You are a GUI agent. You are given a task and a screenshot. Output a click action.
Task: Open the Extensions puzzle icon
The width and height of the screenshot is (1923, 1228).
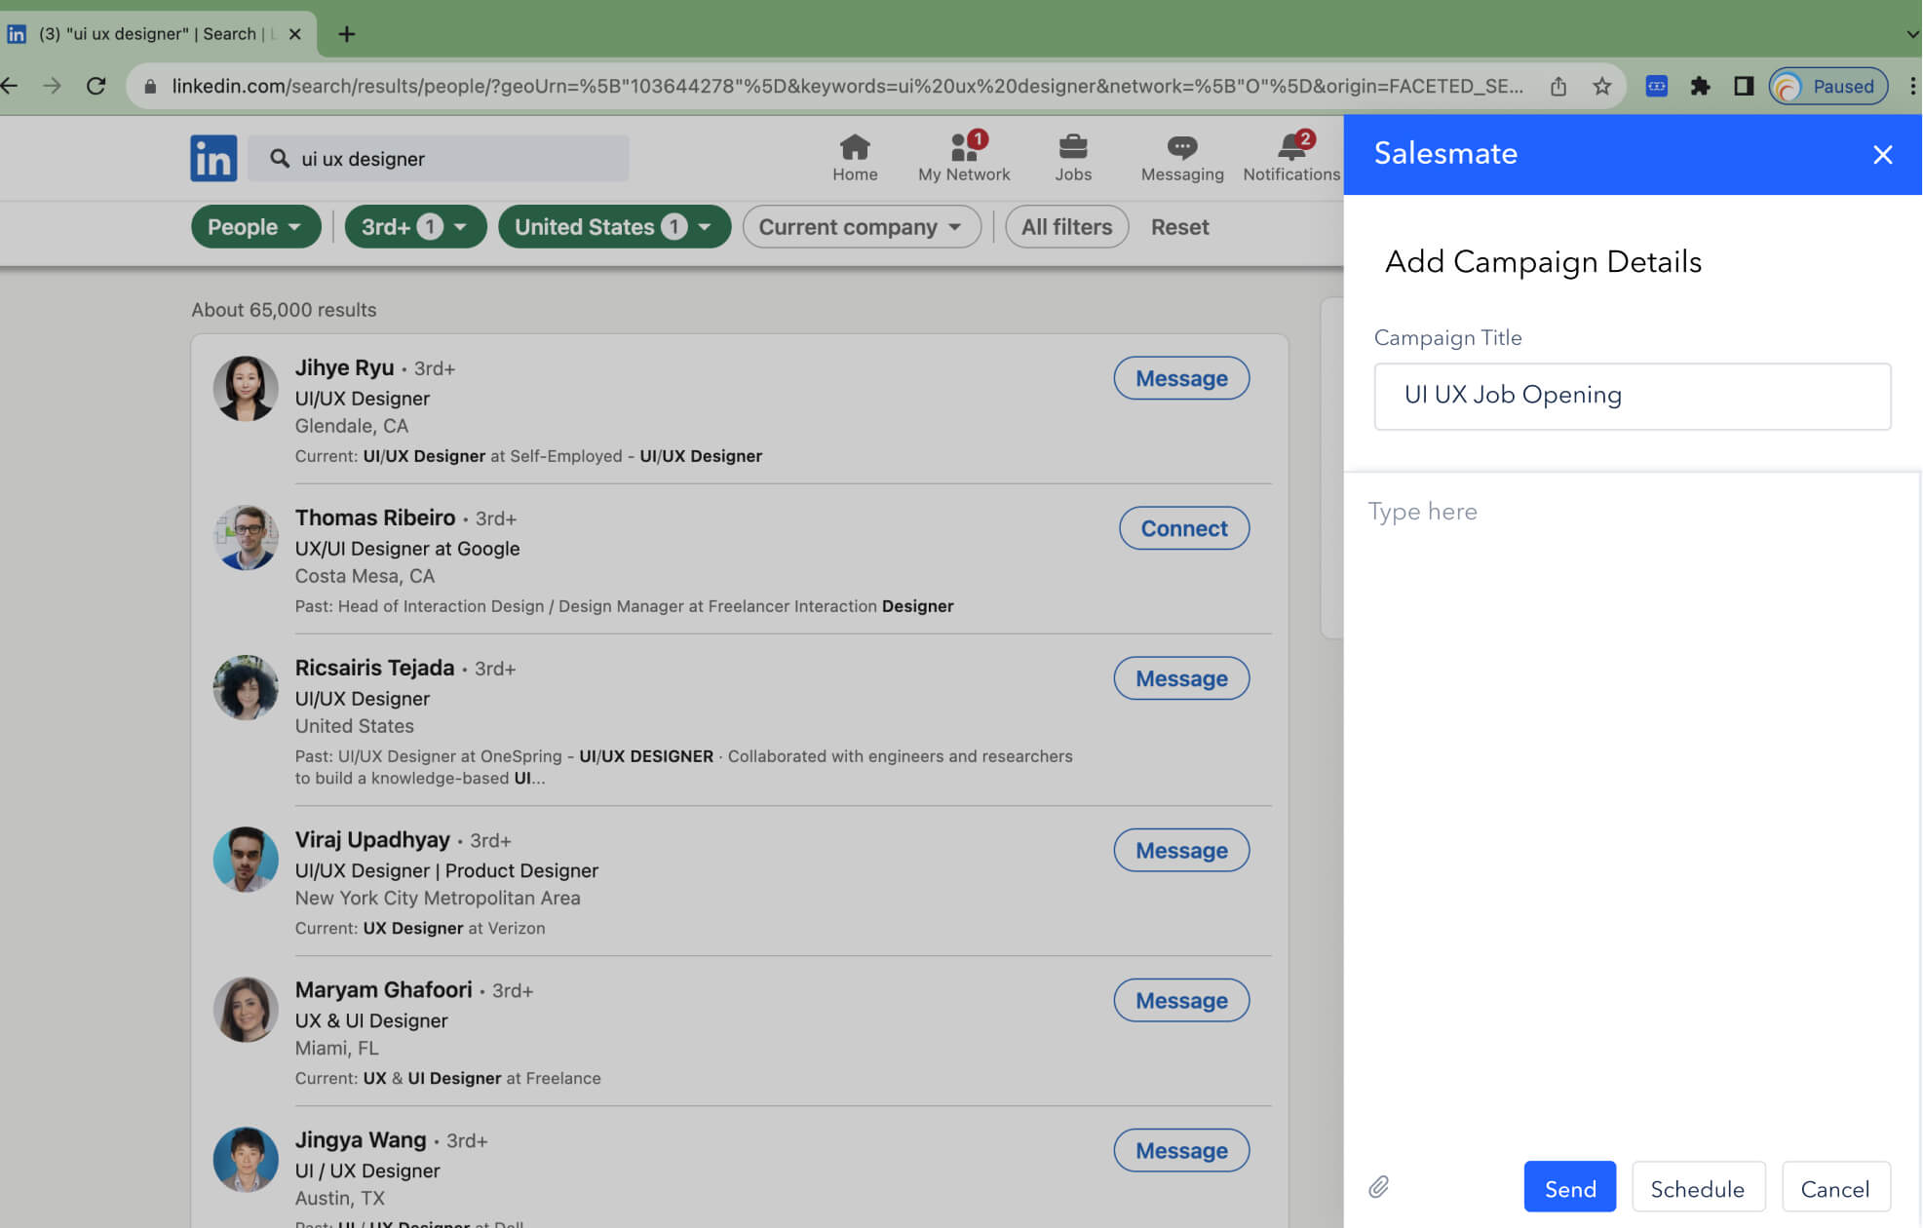1700,86
